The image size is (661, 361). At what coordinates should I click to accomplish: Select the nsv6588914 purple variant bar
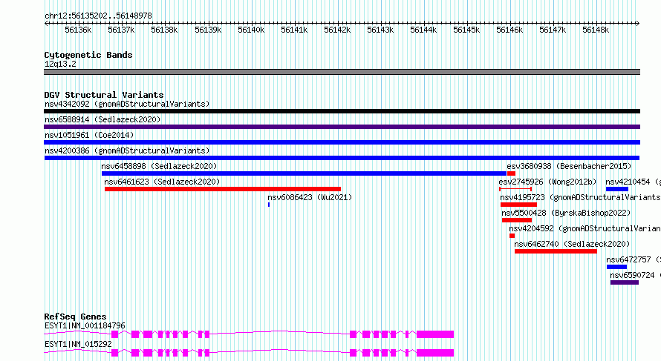pyautogui.click(x=342, y=127)
